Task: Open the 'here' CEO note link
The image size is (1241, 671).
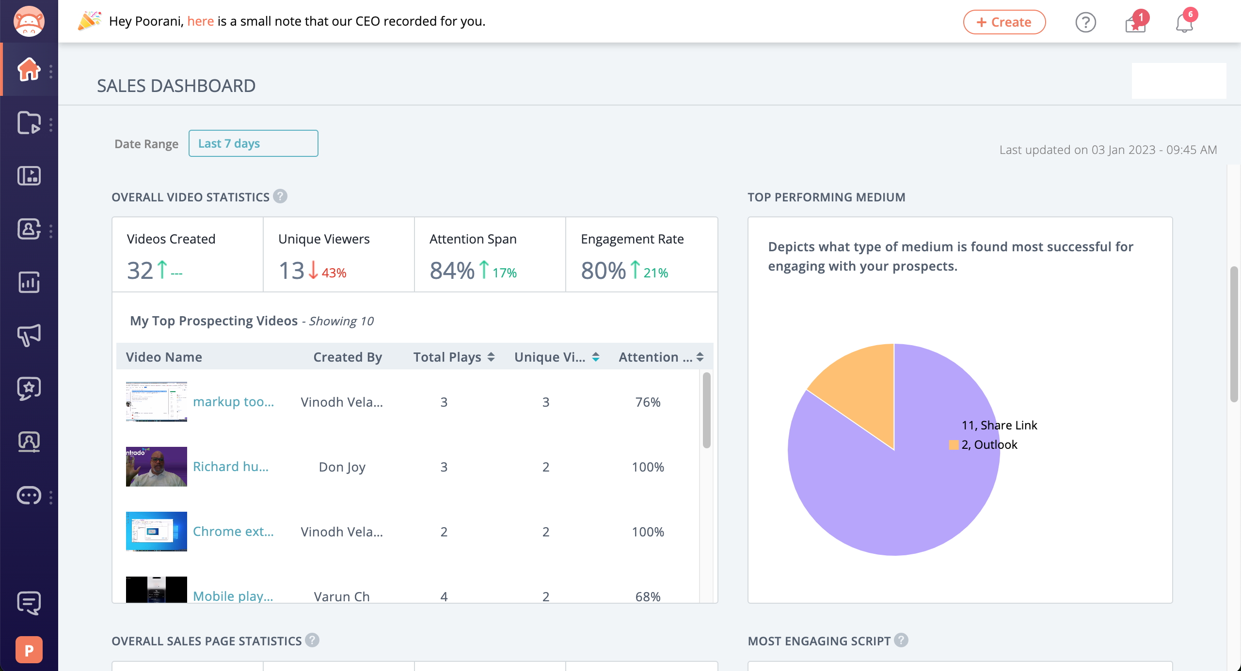Action: coord(200,21)
